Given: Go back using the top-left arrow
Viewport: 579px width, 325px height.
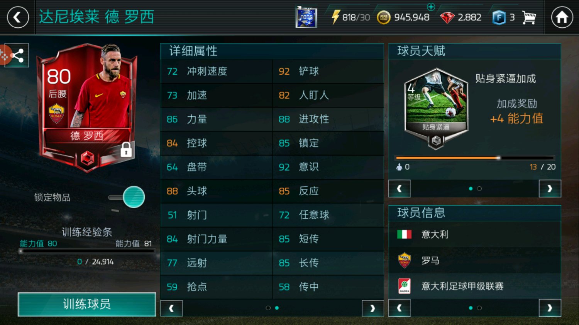Looking at the screenshot, I should coord(18,17).
